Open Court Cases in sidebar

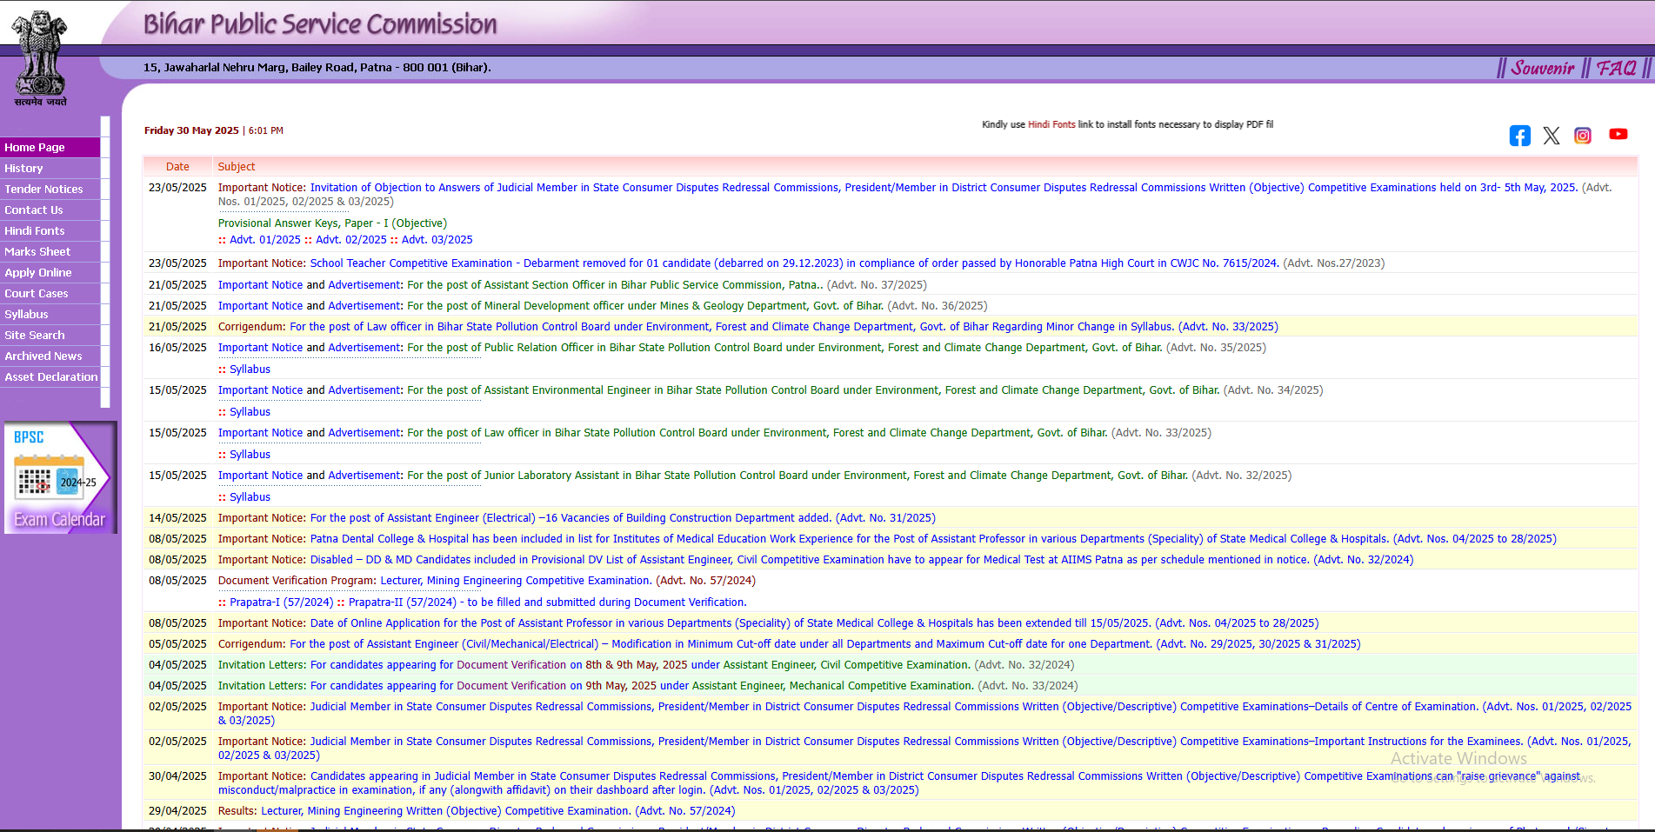point(37,294)
